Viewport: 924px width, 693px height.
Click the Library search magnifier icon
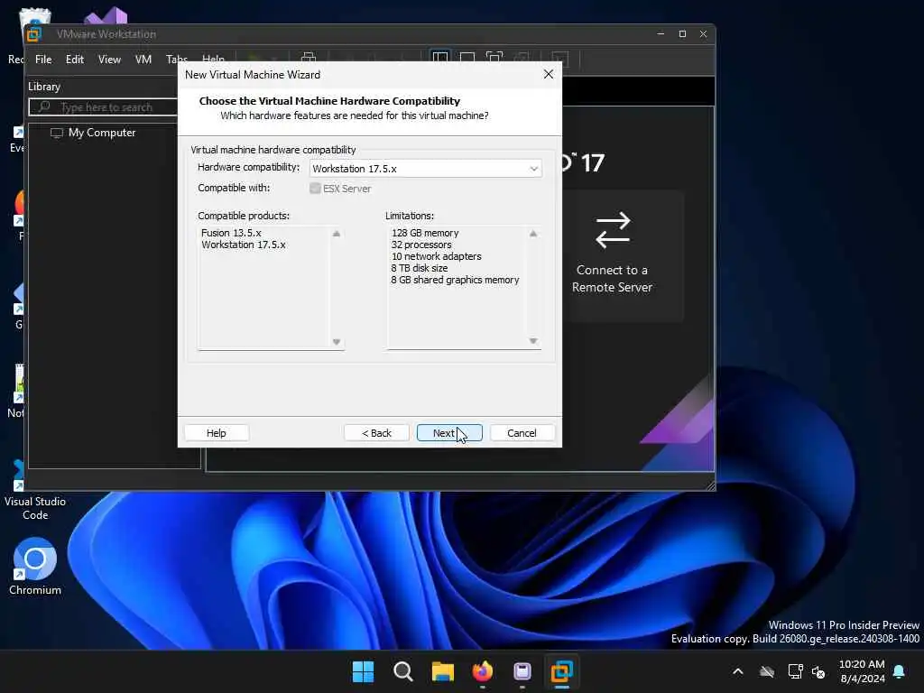click(44, 107)
